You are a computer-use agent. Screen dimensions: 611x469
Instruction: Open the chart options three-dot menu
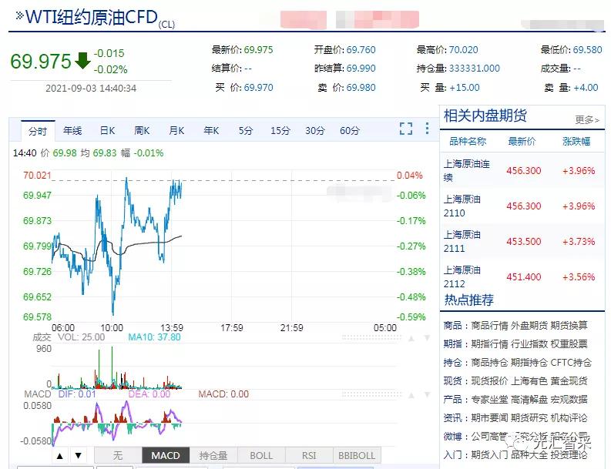[x=427, y=129]
